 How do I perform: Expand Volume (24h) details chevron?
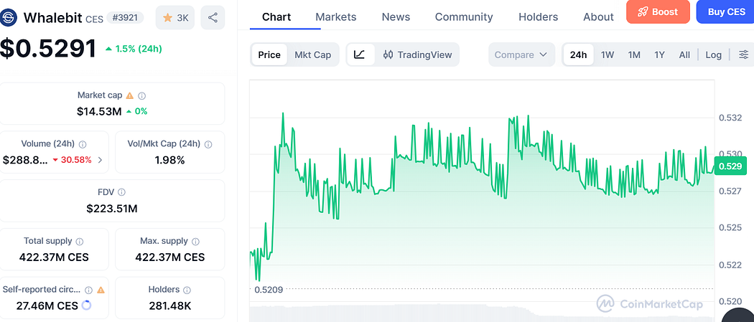(100, 160)
